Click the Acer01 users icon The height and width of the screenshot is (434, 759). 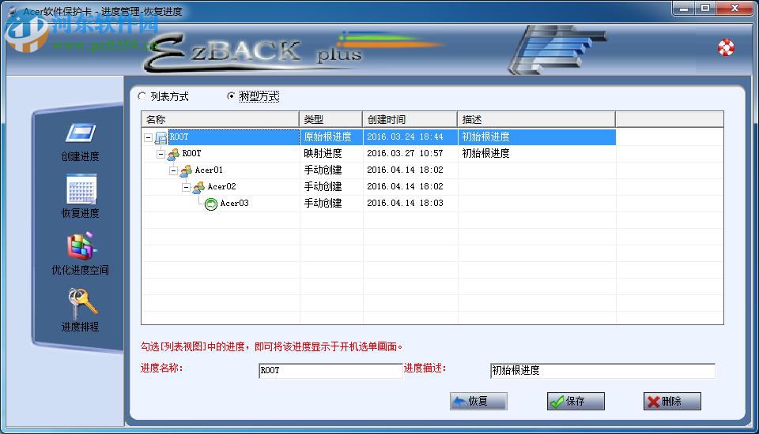coord(186,170)
